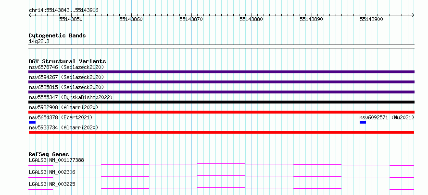Open variant nsv5932908 (Almarri2020) label
This screenshot has width=428, height=195.
[63, 107]
